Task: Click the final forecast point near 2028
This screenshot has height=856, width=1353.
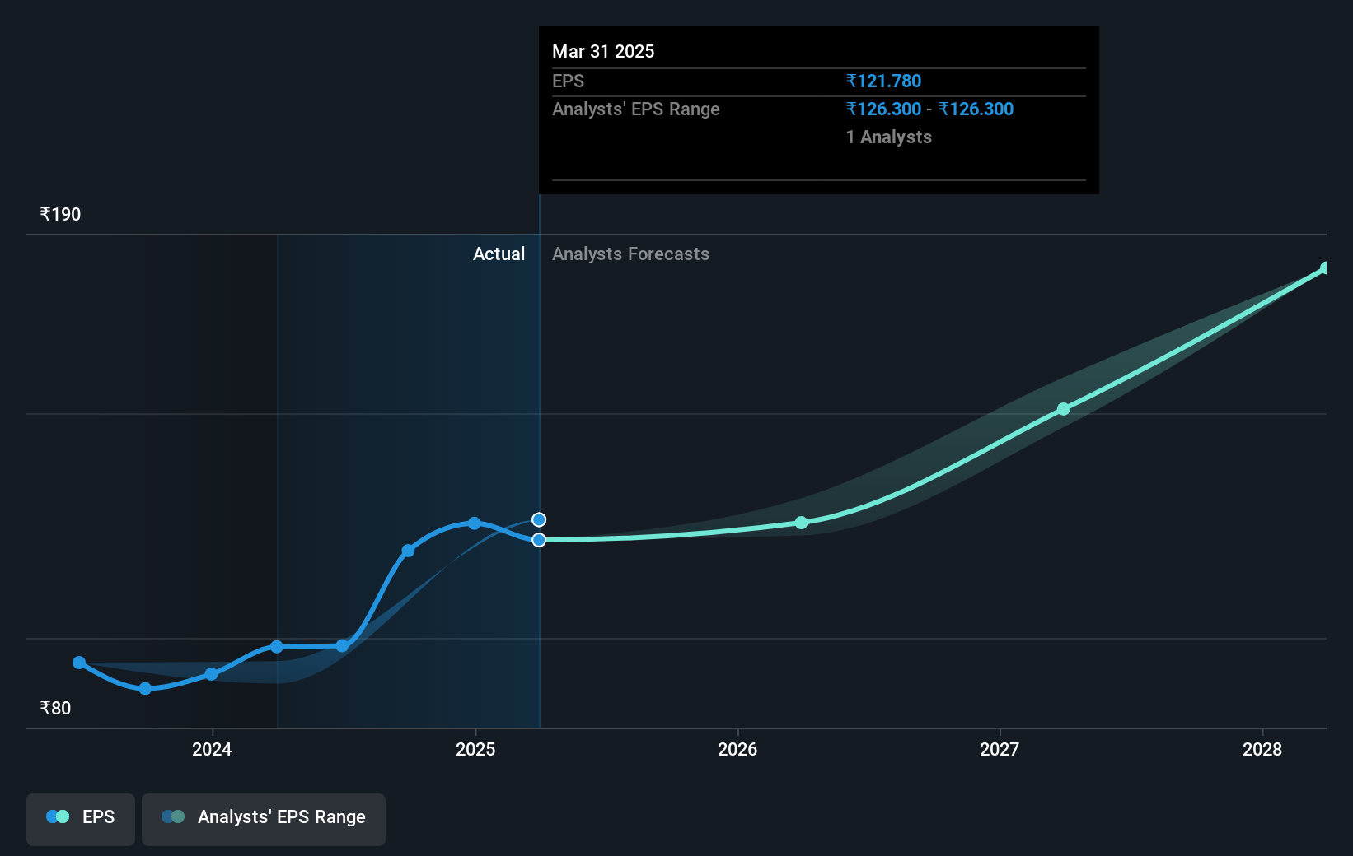Action: pyautogui.click(x=1325, y=268)
